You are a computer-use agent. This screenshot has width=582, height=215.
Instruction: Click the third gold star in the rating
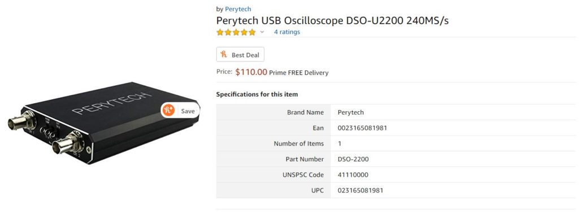click(x=236, y=32)
